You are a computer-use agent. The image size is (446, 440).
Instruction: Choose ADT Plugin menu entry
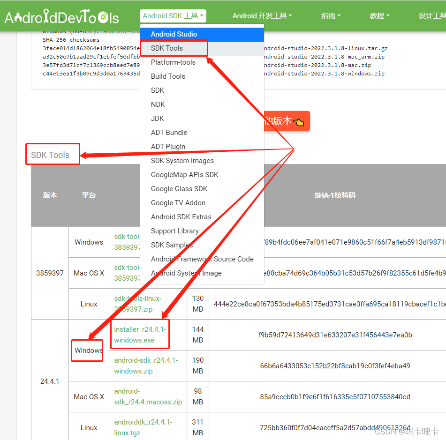(202, 147)
